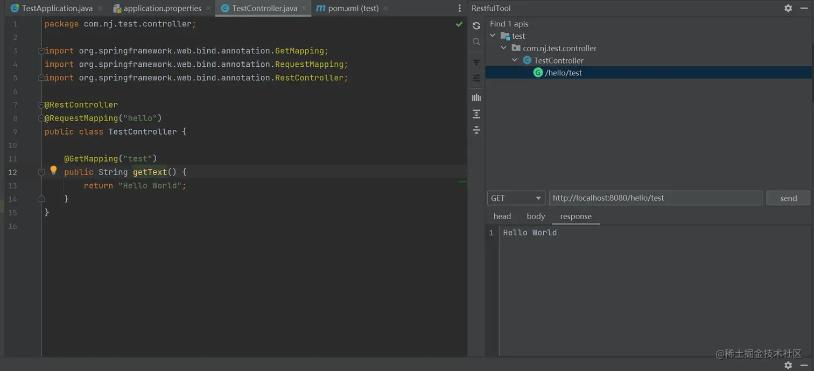This screenshot has width=814, height=371.
Task: Select the /hello/test API row
Action: (649, 73)
